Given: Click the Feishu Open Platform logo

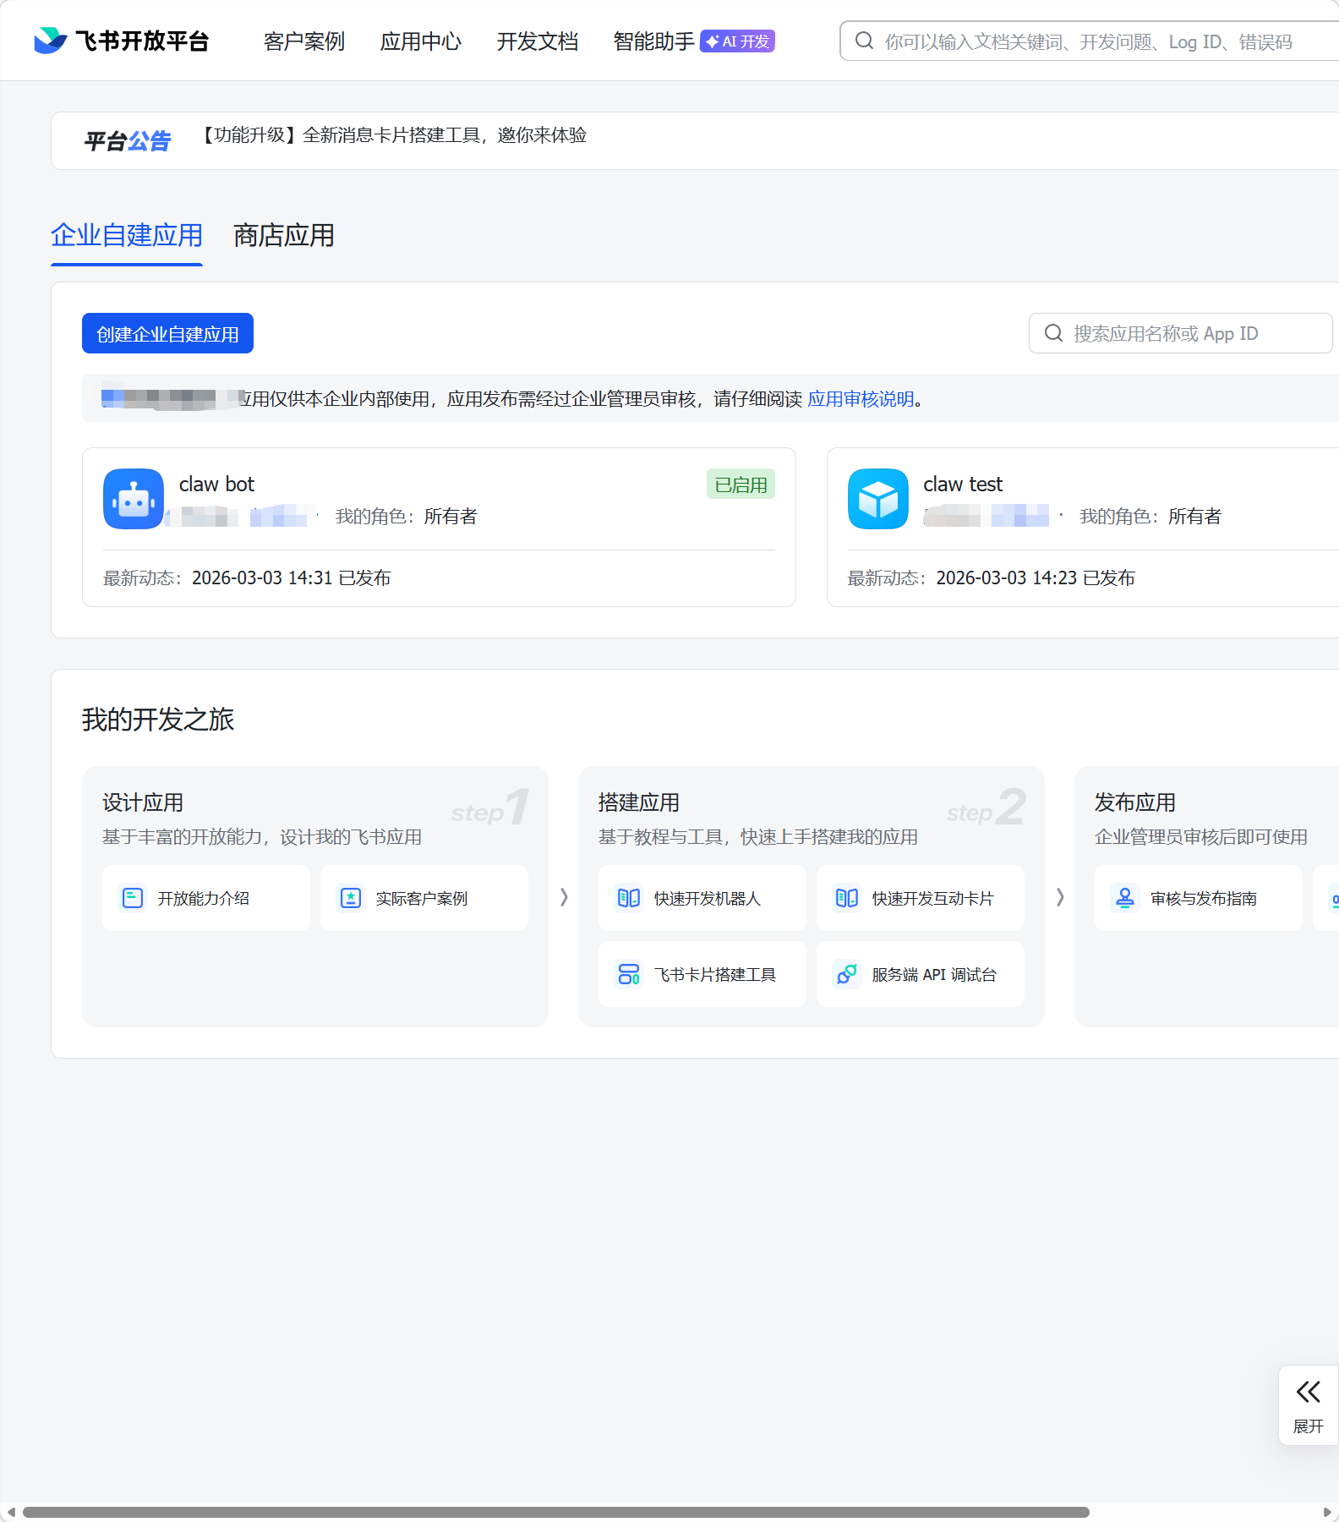Looking at the screenshot, I should (122, 41).
